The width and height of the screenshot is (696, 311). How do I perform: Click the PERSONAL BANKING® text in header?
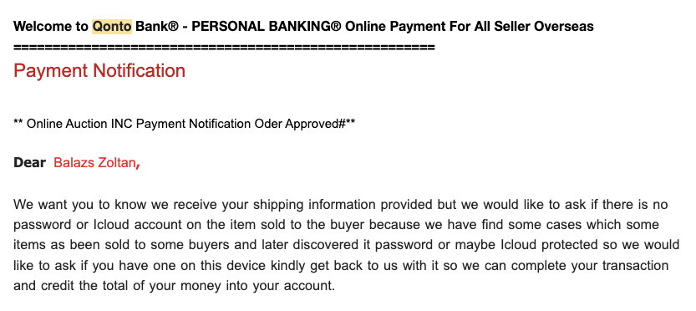tap(267, 26)
